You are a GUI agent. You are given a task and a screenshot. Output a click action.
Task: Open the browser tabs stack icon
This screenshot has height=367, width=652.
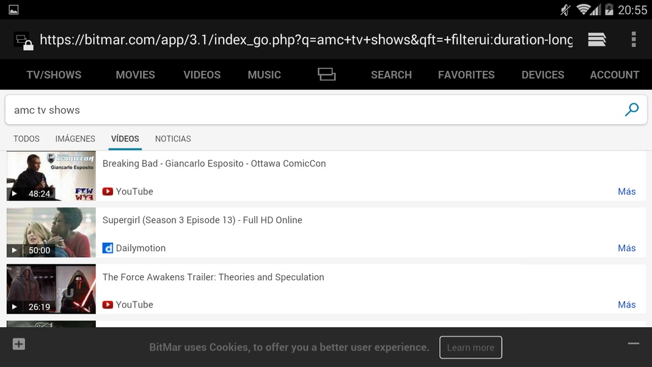tap(596, 40)
